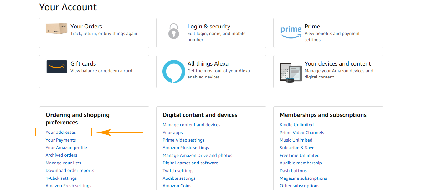
Task: Click the Gift cards Amazon card icon
Action: point(57,67)
